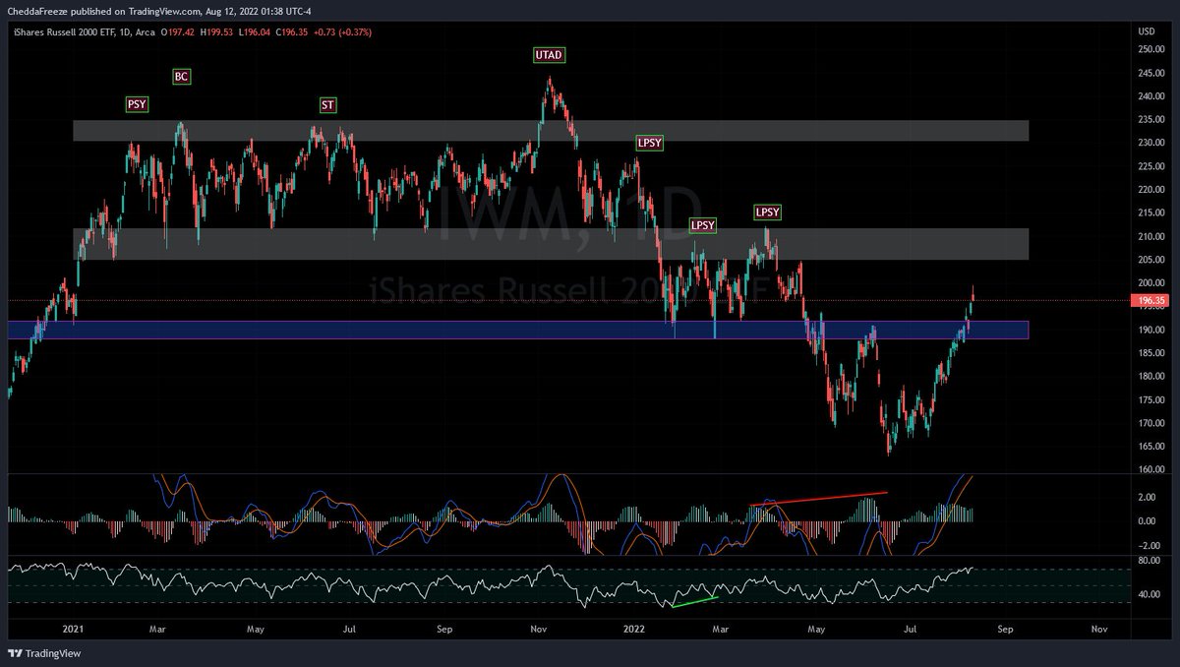Select the gray zone between 205 and 210

[x=551, y=244]
